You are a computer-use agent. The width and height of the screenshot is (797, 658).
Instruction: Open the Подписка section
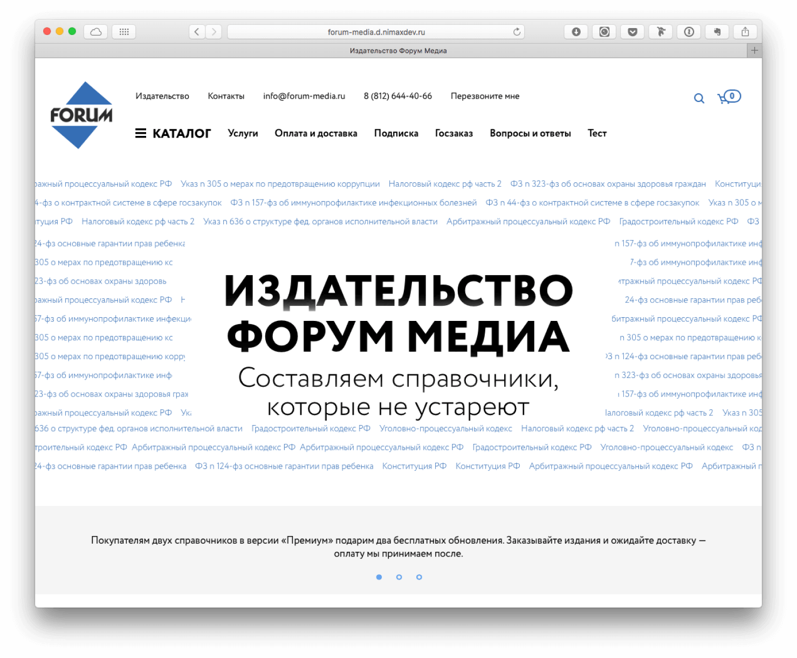click(396, 133)
